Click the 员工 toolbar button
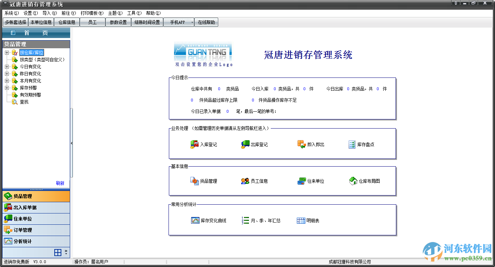This screenshot has width=495, height=267. pyautogui.click(x=93, y=22)
